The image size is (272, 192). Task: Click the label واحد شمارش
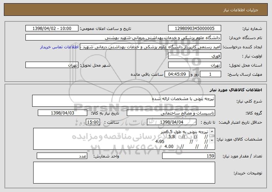coord(106,156)
